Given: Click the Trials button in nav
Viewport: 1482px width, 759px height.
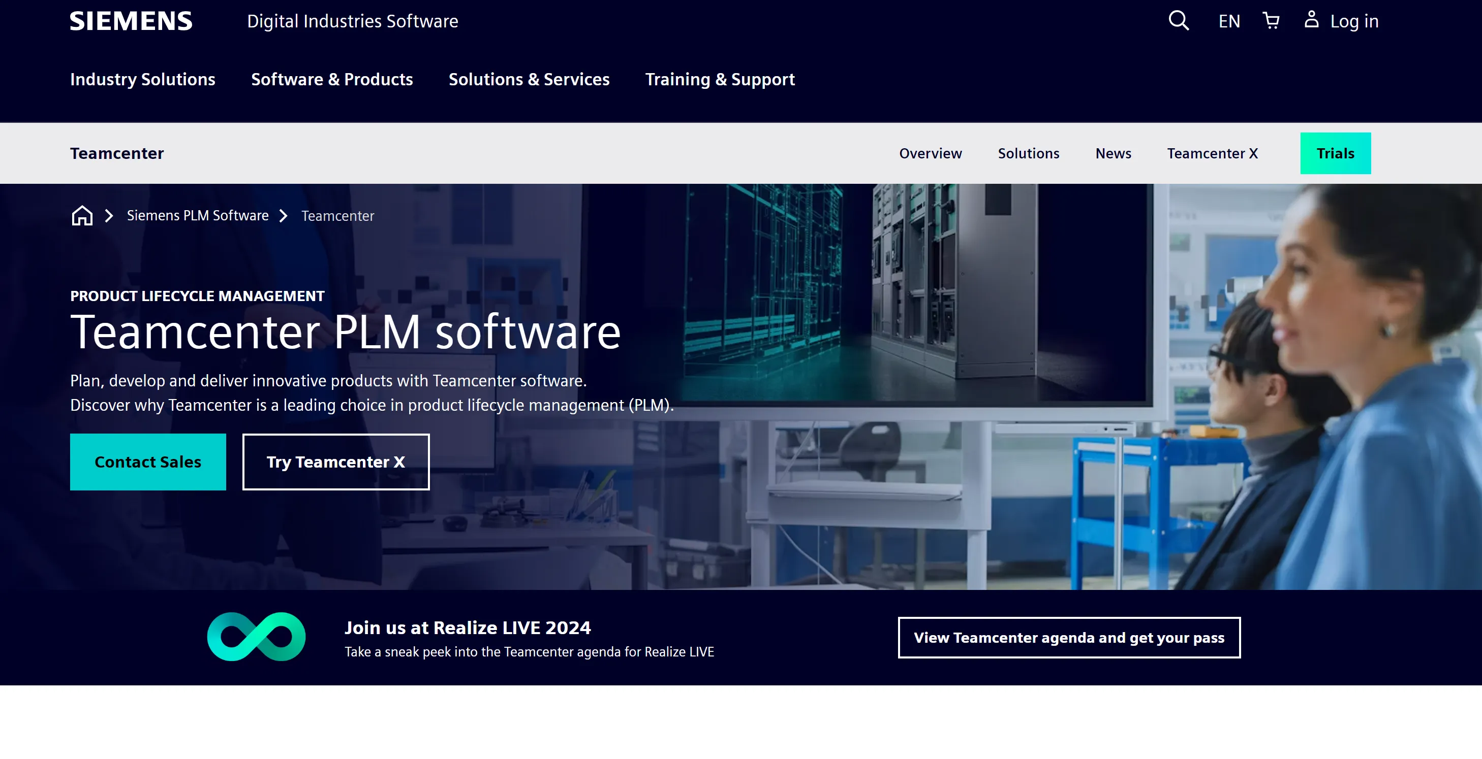Looking at the screenshot, I should [x=1335, y=153].
